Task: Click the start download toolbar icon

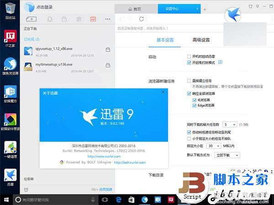Action: [x=50, y=19]
